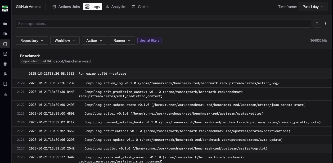Open the Actions Jobs view
The image size is (333, 163).
66,7
